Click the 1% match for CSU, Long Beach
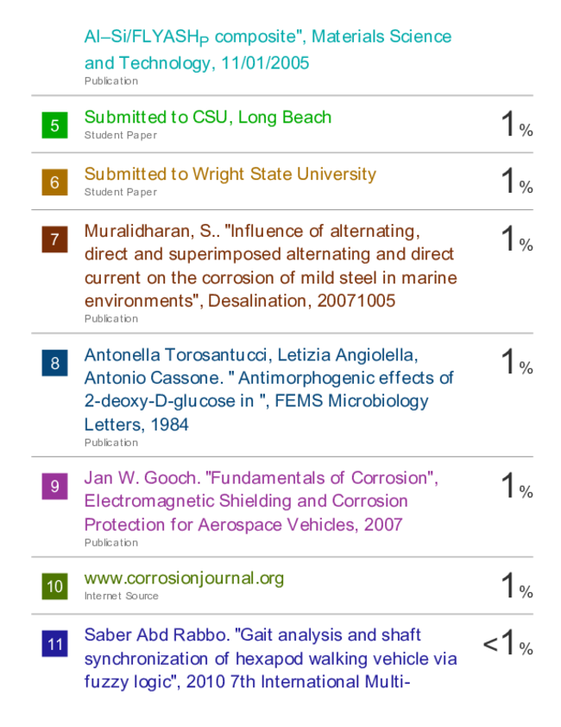 [x=517, y=124]
